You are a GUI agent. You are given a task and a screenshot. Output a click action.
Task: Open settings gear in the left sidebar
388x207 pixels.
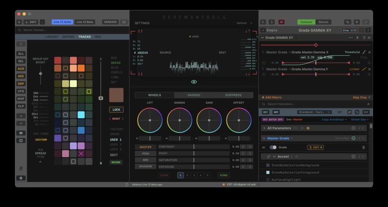21,178
